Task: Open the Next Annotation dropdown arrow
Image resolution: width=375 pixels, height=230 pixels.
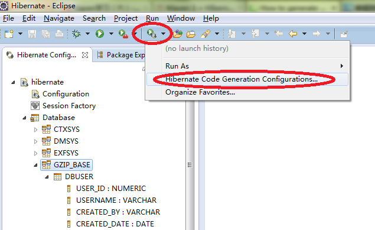Action: point(243,34)
